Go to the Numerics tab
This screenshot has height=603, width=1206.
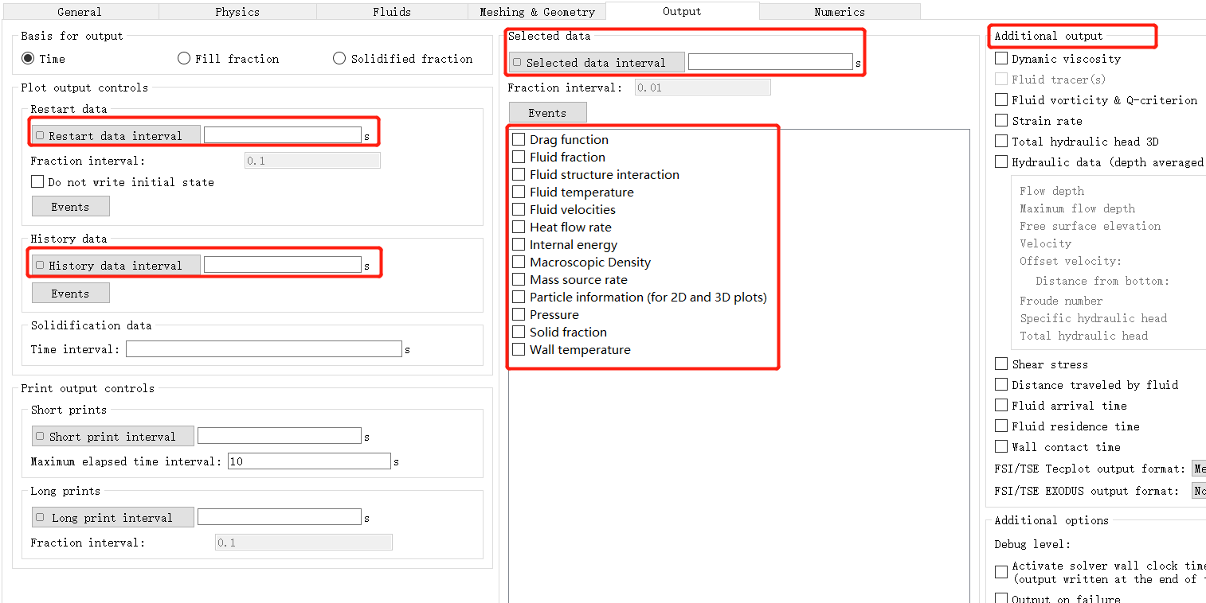[839, 12]
